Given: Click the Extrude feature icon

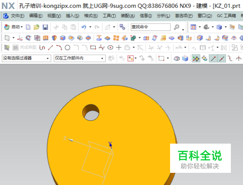Looking at the screenshot, I should [x=46, y=38].
